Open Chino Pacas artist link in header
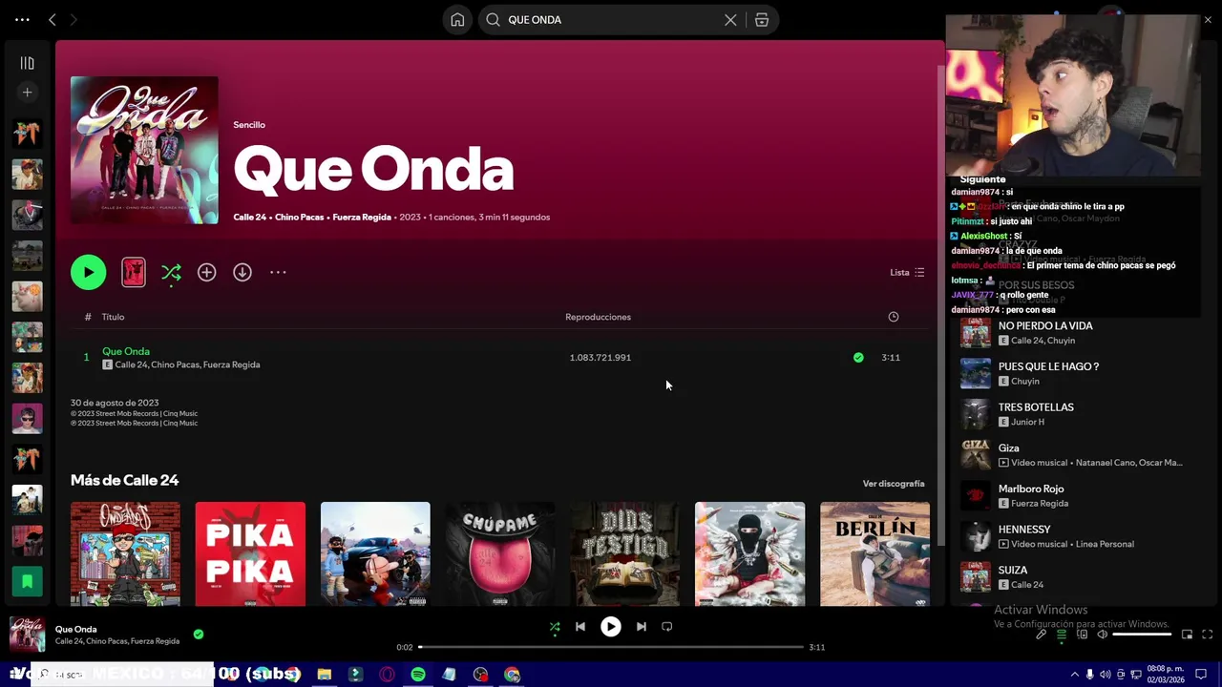Image resolution: width=1222 pixels, height=687 pixels. pyautogui.click(x=299, y=217)
